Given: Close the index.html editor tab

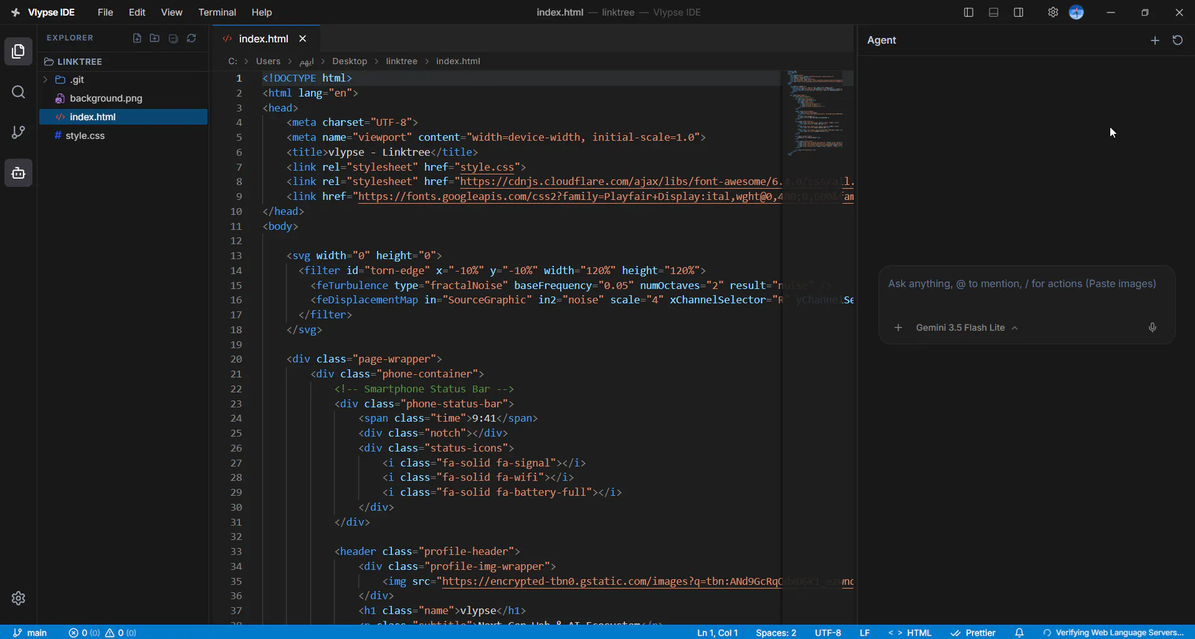Looking at the screenshot, I should [x=303, y=39].
